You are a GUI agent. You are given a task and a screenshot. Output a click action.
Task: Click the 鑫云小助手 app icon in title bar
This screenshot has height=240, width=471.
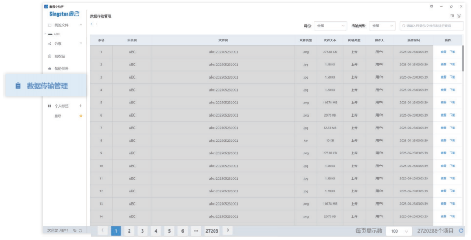[x=46, y=6]
